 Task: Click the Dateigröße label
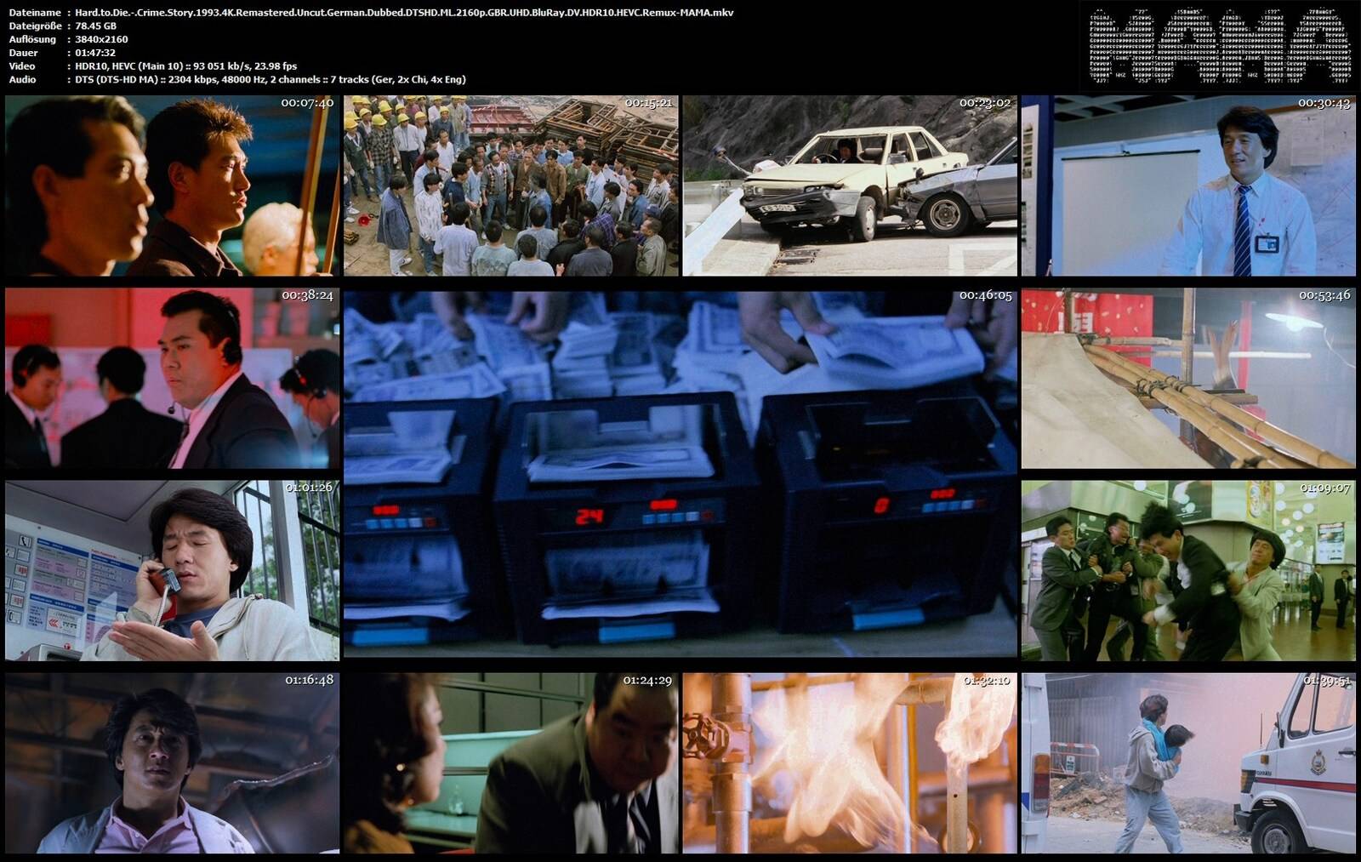pos(35,26)
